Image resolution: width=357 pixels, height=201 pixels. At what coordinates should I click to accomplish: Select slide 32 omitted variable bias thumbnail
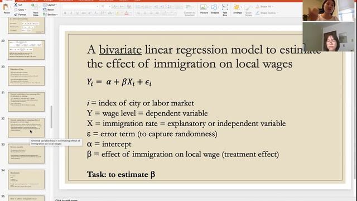point(26,128)
